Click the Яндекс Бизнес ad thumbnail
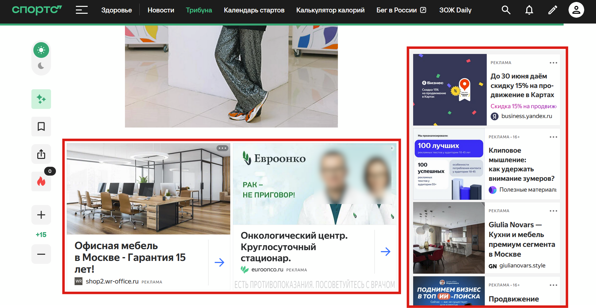596x308 pixels. click(450, 90)
